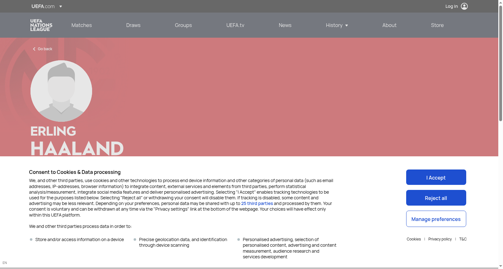Click the 'We and other third parties process data' line
The width and height of the screenshot is (503, 269).
(x=80, y=226)
